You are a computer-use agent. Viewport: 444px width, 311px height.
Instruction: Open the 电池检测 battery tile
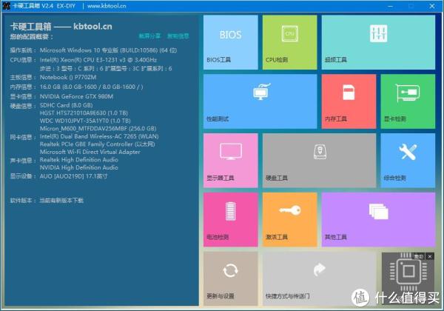[230, 220]
